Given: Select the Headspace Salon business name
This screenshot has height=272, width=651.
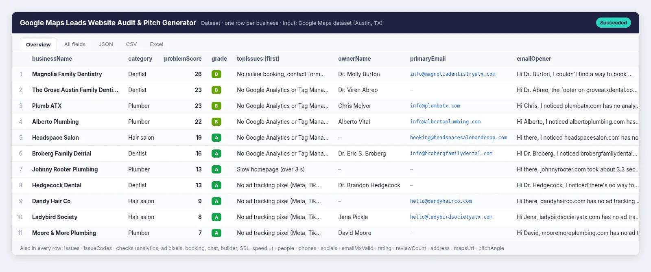Looking at the screenshot, I should [55, 138].
